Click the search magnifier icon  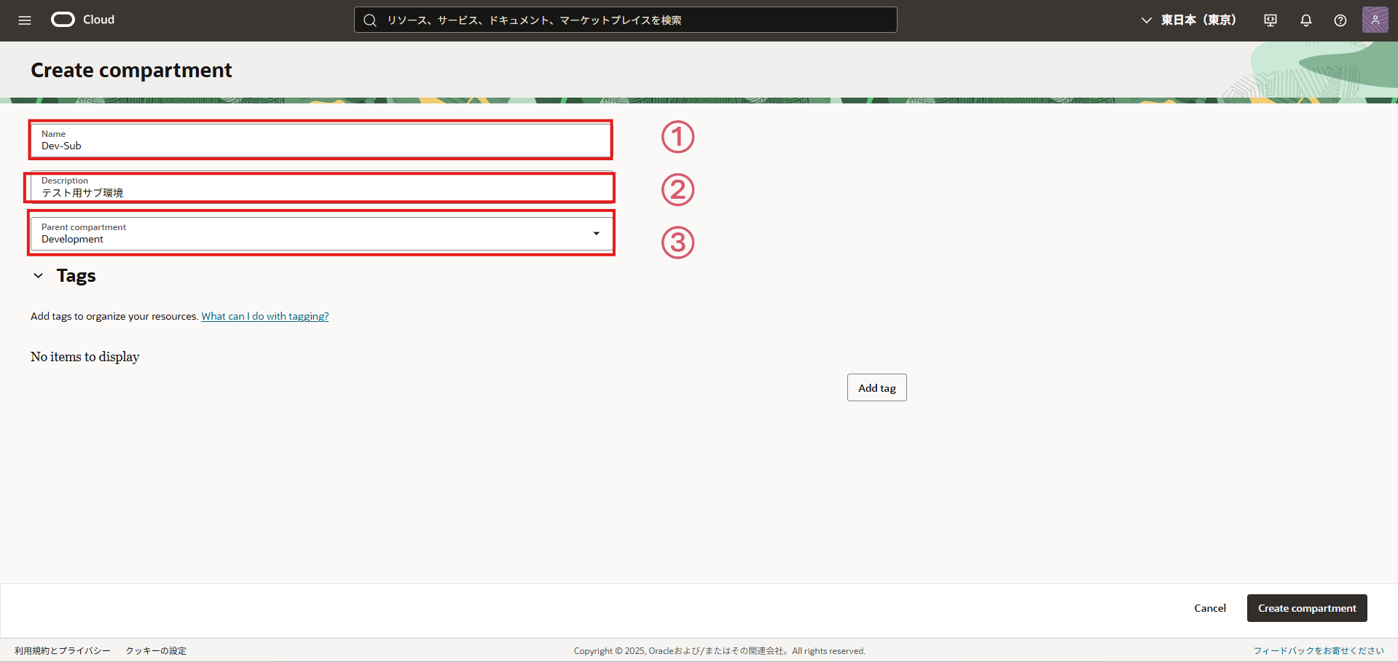370,20
